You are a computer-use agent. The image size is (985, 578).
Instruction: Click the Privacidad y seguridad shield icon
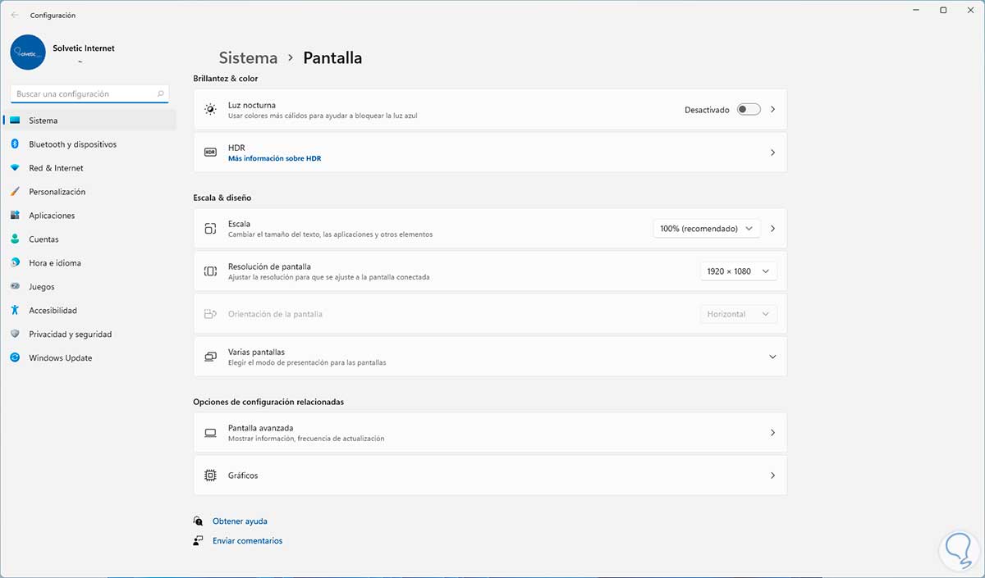pos(15,335)
